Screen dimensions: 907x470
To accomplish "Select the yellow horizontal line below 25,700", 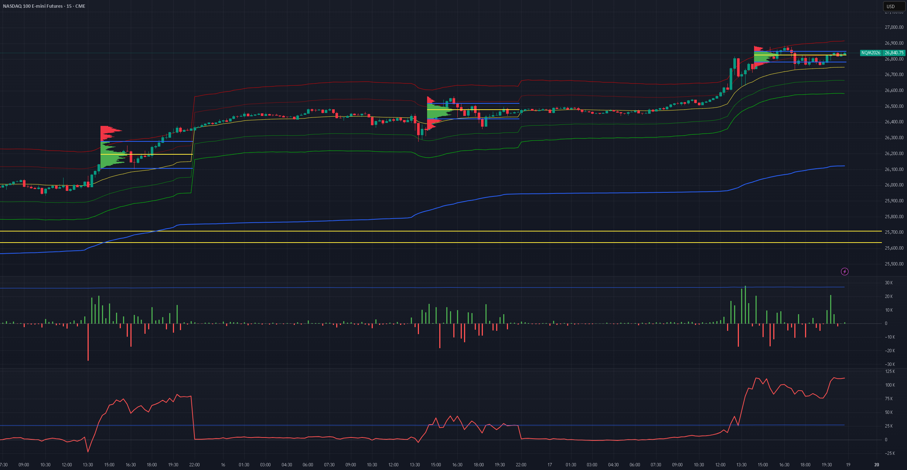I will [441, 243].
